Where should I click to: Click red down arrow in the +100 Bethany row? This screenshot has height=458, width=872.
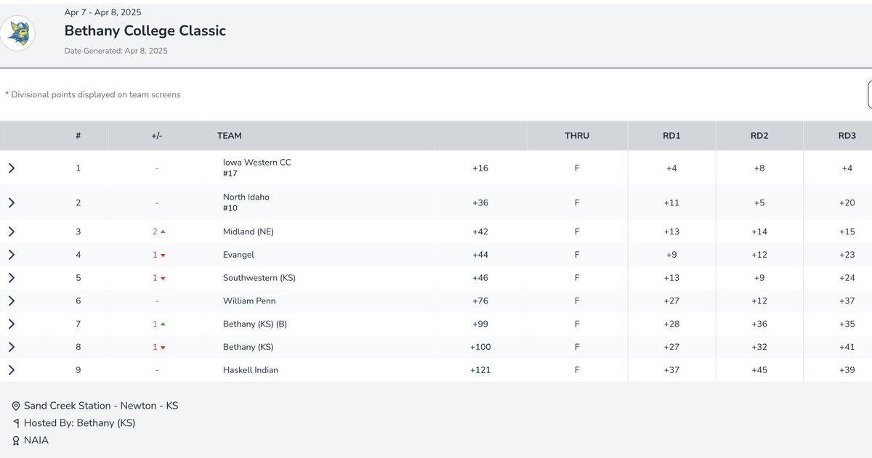pos(163,348)
